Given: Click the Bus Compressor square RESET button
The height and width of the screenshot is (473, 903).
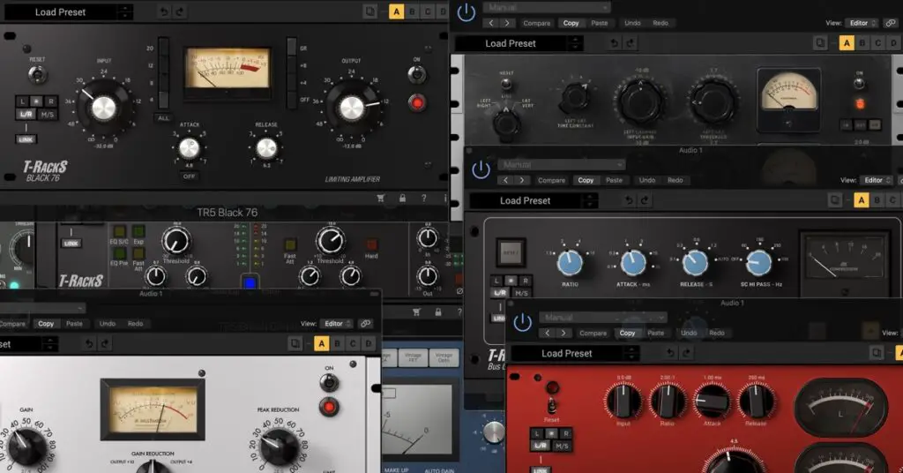Looking at the screenshot, I should point(511,252).
